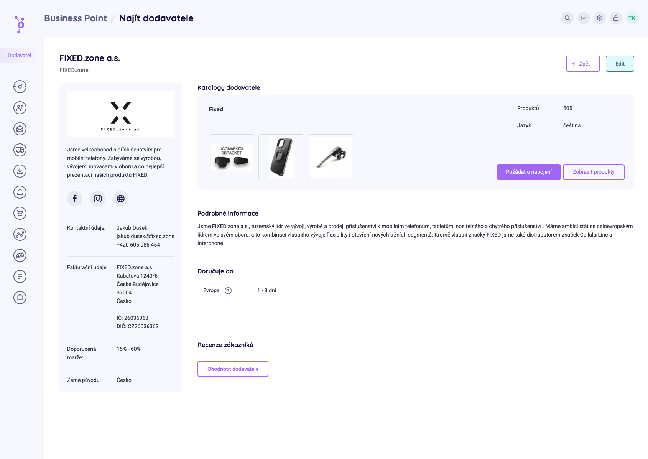This screenshot has height=459, width=648.
Task: Click the 1 - 3 dní delivery time
Action: pos(266,290)
